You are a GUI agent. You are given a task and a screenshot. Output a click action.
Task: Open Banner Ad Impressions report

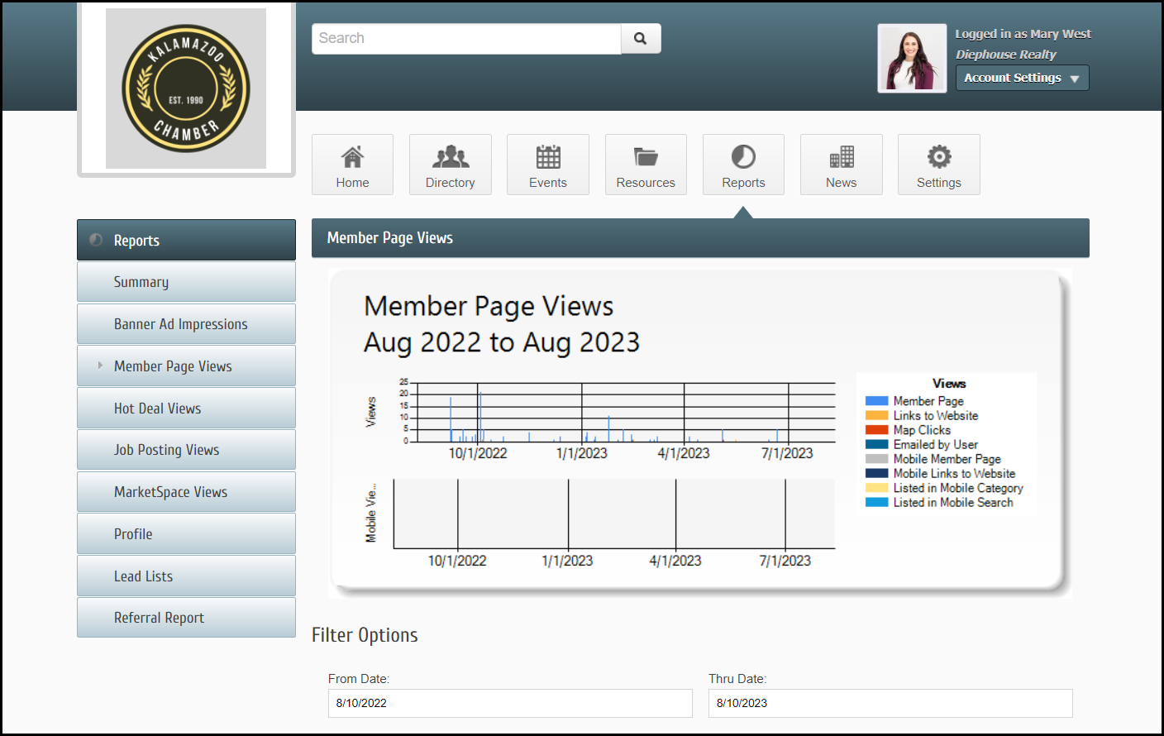(181, 324)
